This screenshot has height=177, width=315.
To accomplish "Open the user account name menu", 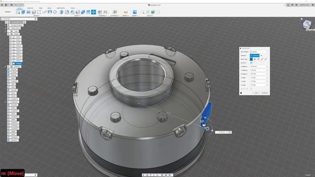I will pyautogui.click(x=305, y=5).
